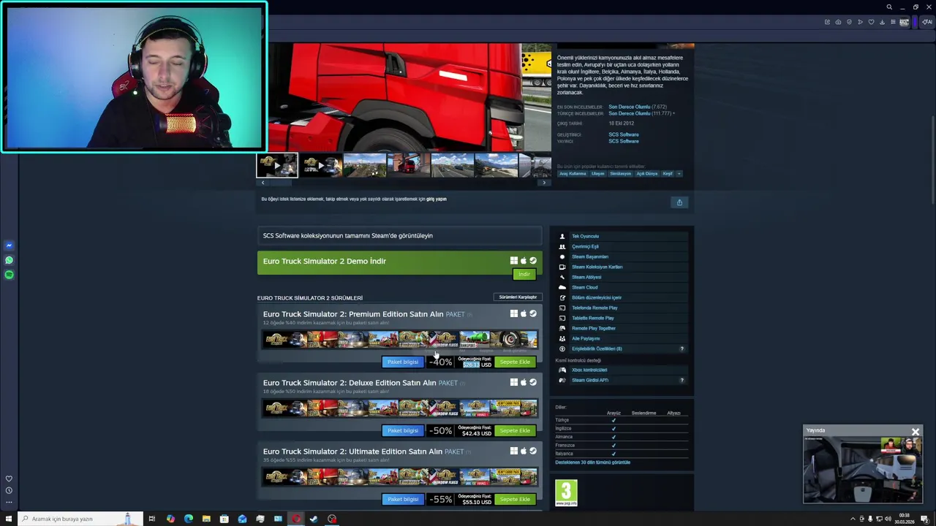Screen dimensions: 936x526
Task: Click the Simülasyon tag
Action: 620,174
